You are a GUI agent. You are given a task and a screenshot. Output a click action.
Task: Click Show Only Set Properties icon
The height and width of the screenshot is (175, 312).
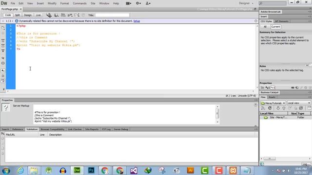pyautogui.click(x=273, y=87)
